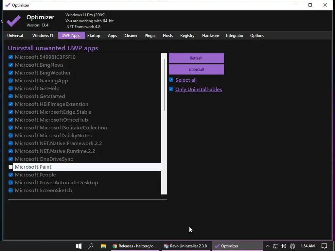The image size is (335, 251).
Task: Select Microsoft.PowerAutomateDesktop row
Action: pos(85,183)
